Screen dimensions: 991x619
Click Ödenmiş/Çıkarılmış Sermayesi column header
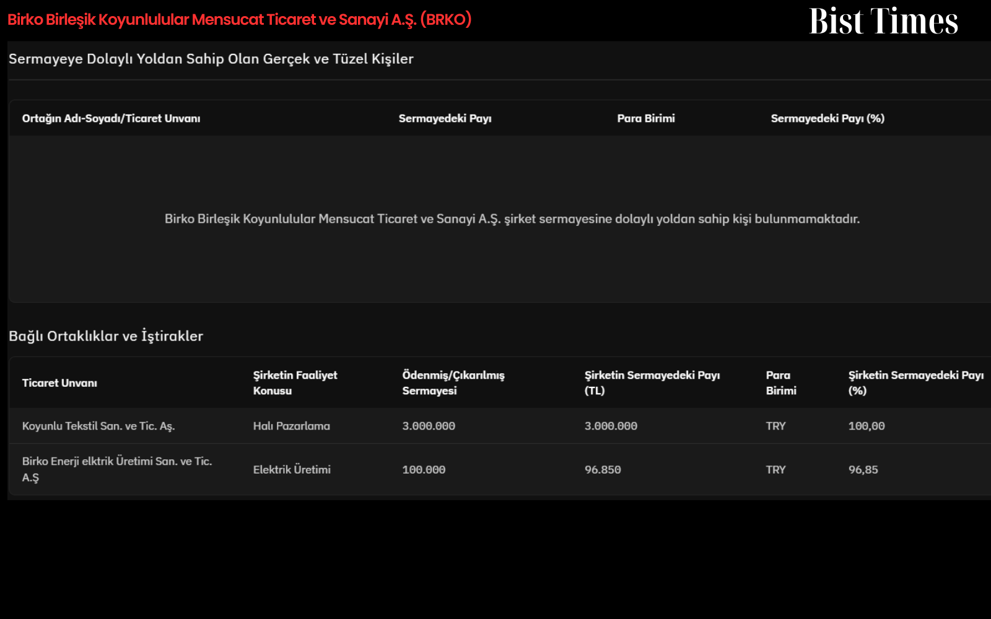point(453,383)
